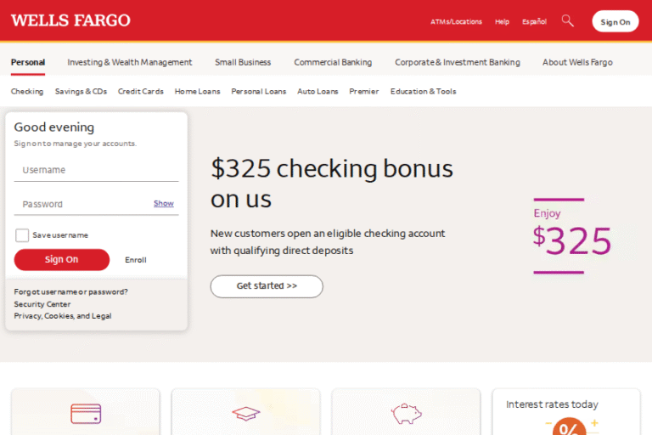Click the graduation cap icon tile
652x435 pixels.
(x=245, y=414)
